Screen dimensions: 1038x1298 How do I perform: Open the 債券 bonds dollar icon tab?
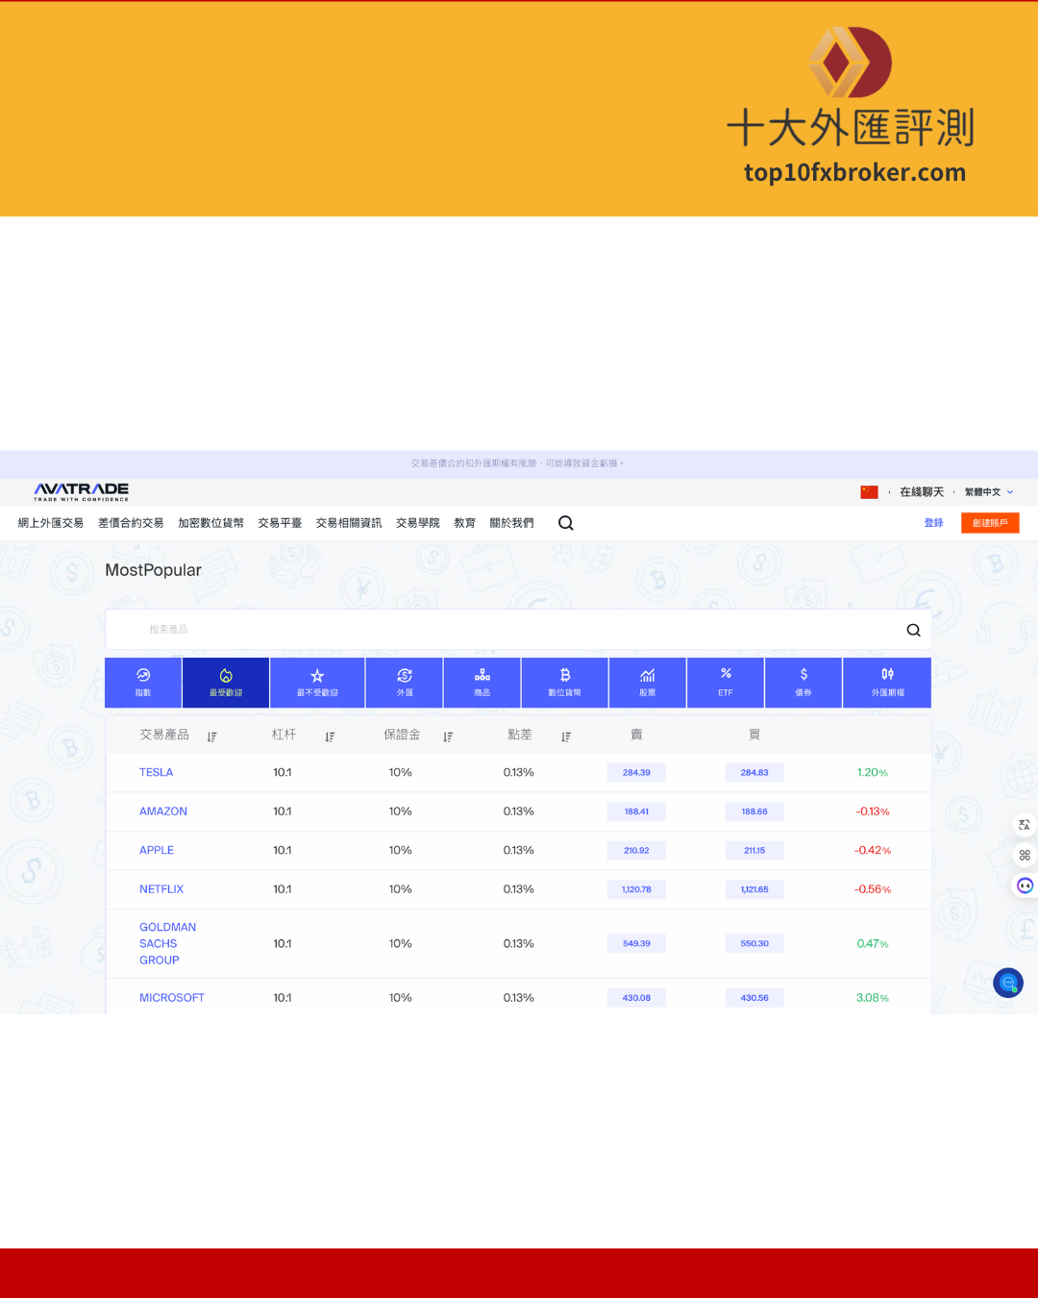[803, 682]
